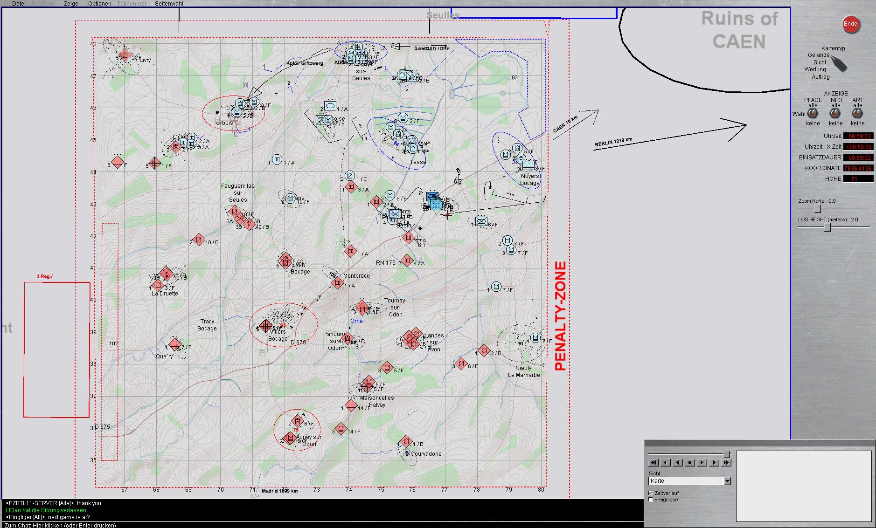The width and height of the screenshot is (876, 528).
Task: Open the Sicht dropdown showing Karte
Action: point(727,481)
